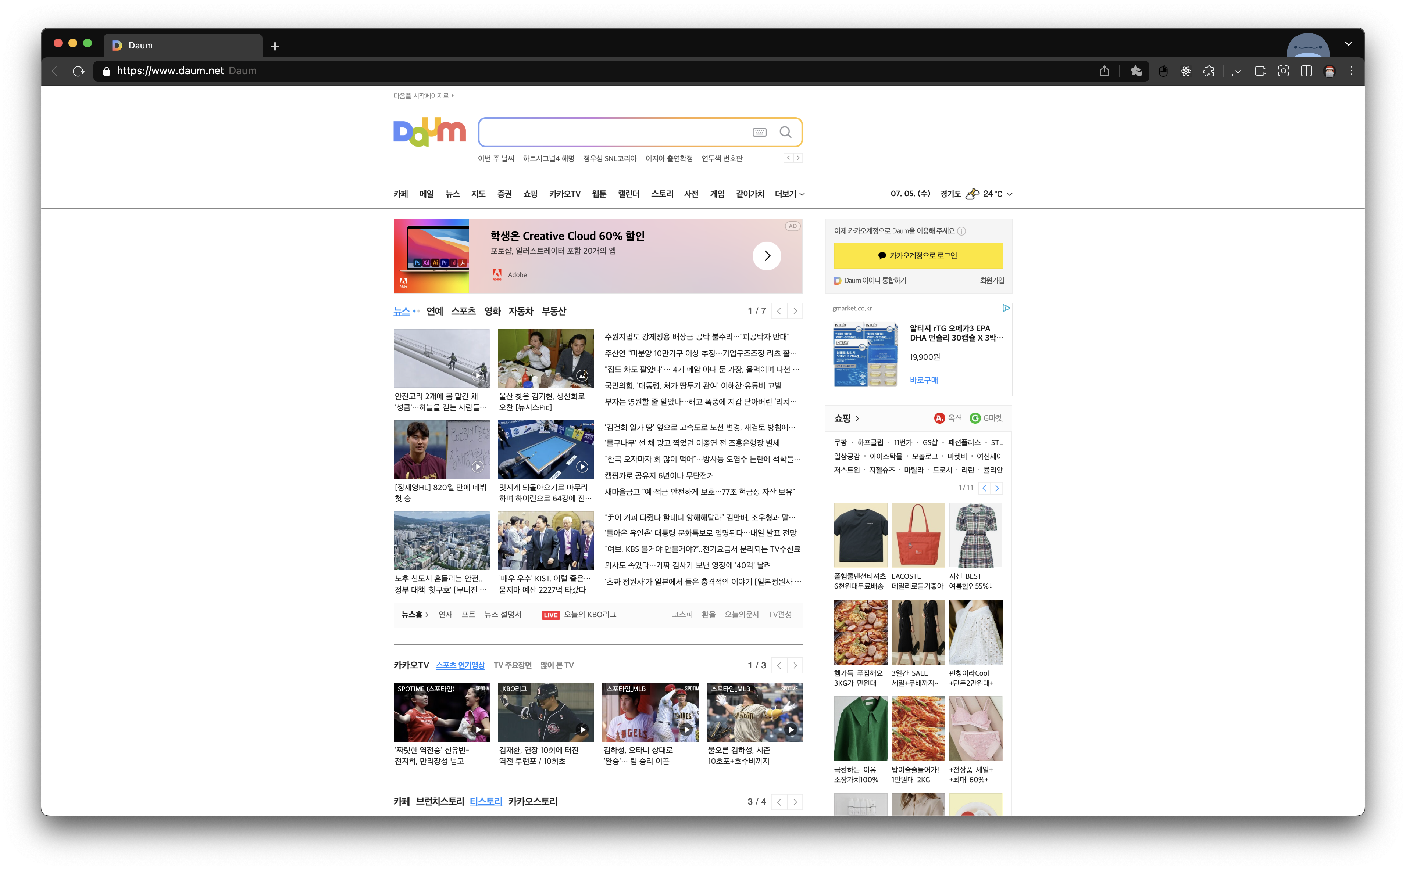This screenshot has height=870, width=1406.
Task: Open the tab list chevron at top right
Action: 1348,44
